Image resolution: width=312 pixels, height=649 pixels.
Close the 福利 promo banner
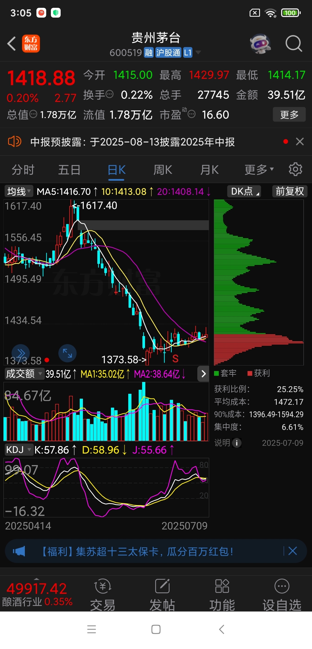pos(293,551)
